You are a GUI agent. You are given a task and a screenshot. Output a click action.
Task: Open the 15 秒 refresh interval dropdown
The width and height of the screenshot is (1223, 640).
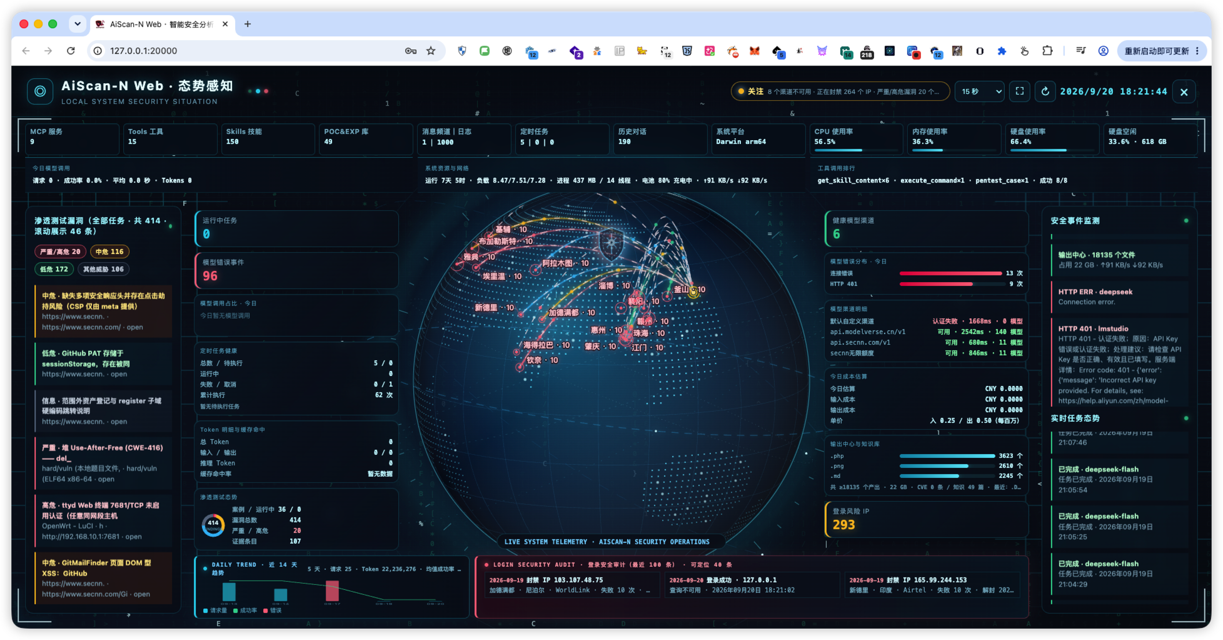coord(981,91)
